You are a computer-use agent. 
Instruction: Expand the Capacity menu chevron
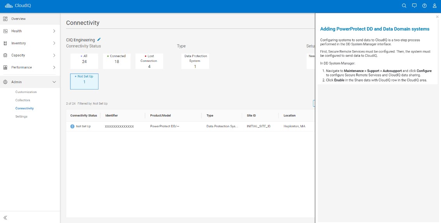(54, 55)
